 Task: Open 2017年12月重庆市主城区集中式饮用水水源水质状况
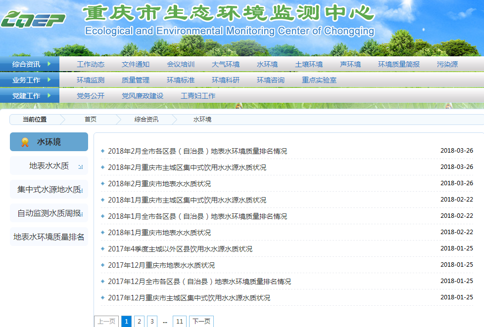[x=189, y=298]
